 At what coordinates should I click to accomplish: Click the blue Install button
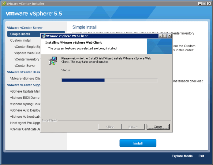click(x=138, y=143)
